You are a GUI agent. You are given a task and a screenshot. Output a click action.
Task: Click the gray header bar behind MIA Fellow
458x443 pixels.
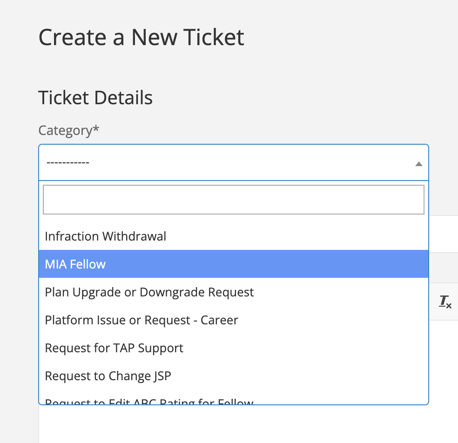(443, 267)
